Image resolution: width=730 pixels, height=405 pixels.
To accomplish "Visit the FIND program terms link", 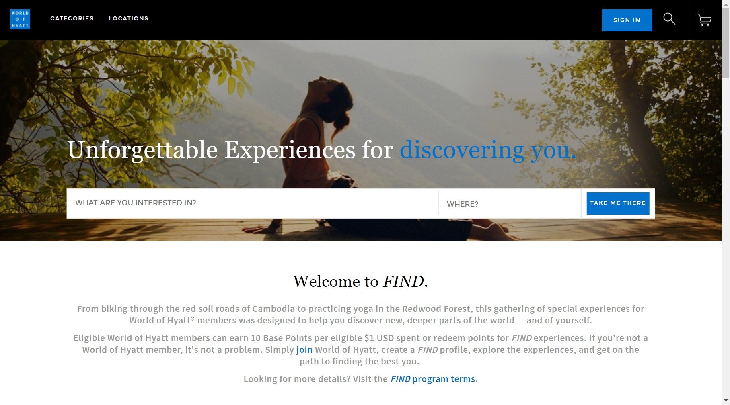I will 433,379.
